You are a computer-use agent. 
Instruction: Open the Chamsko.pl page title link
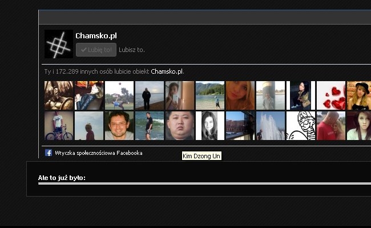point(96,36)
